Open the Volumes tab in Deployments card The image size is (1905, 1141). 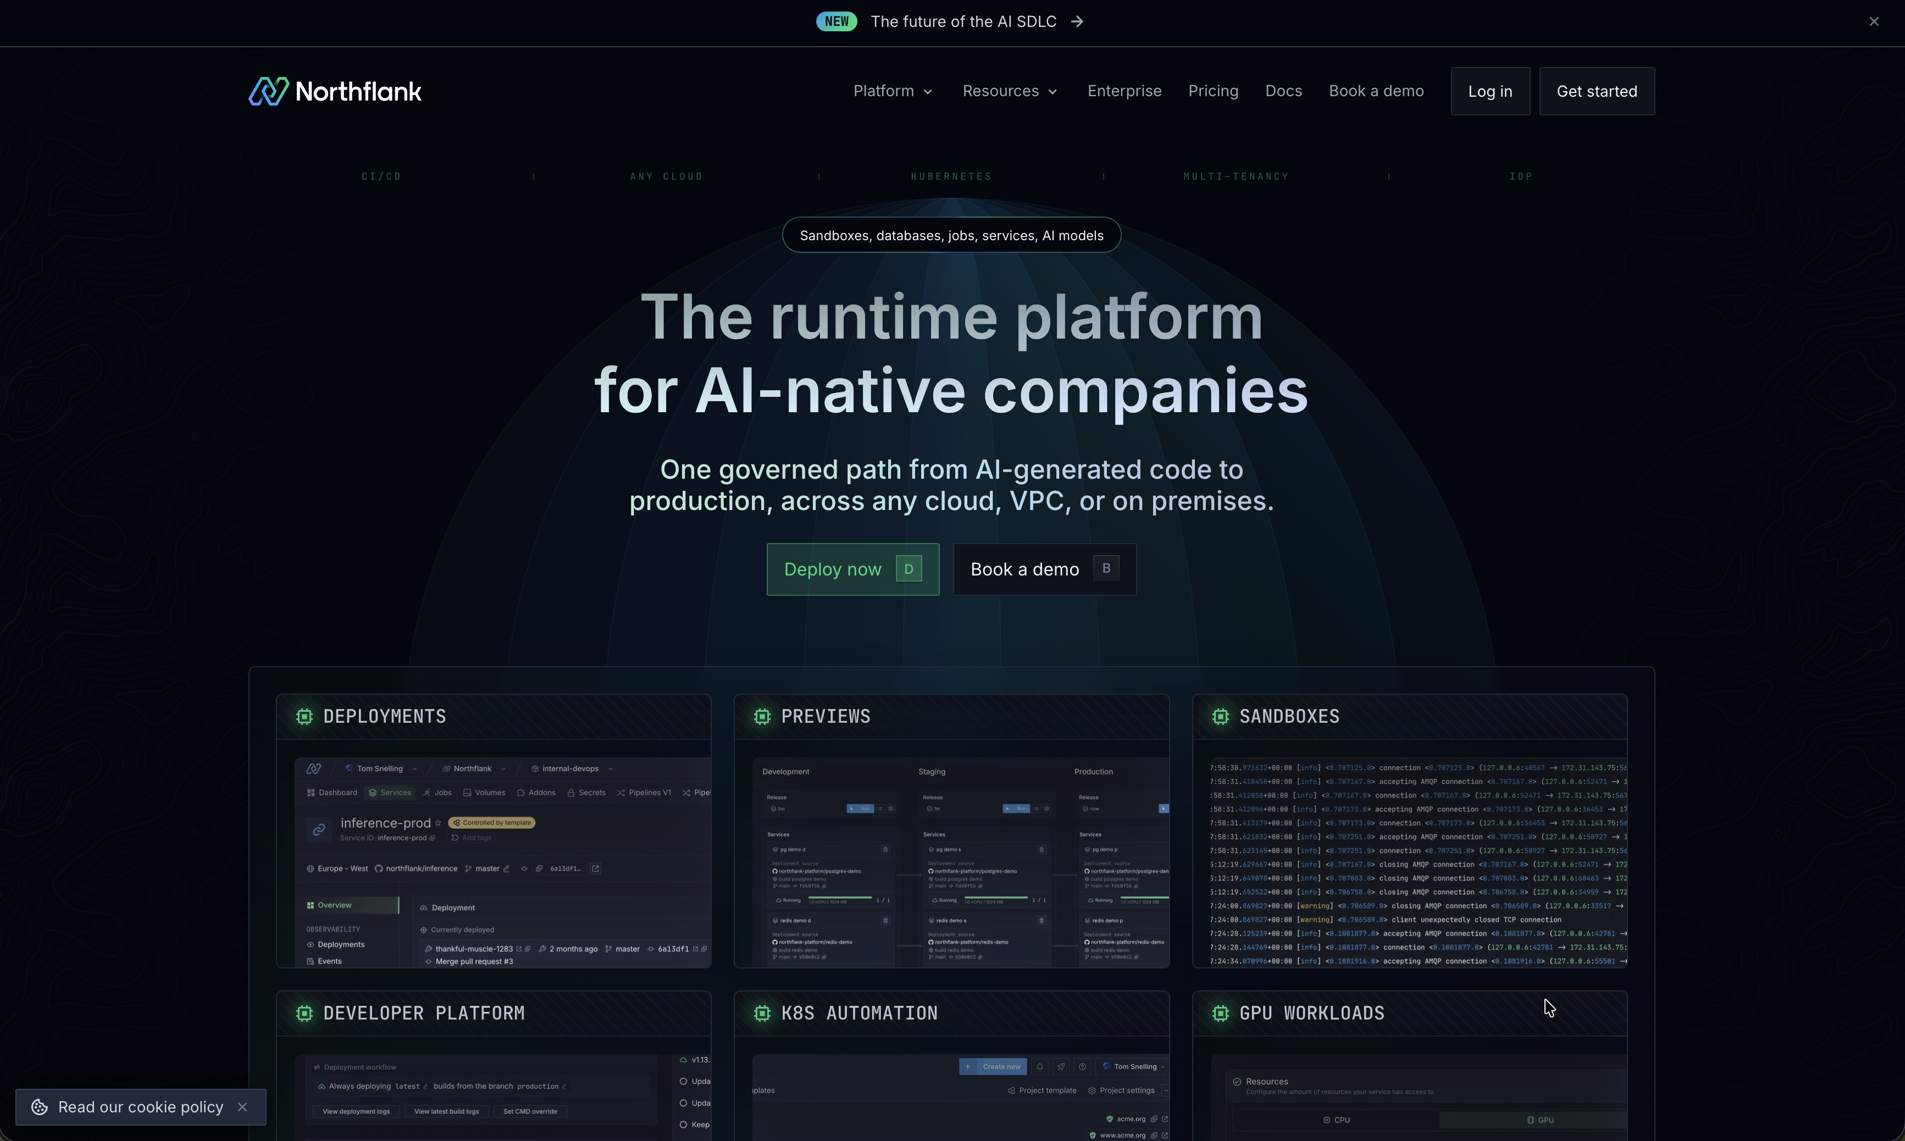tap(484, 793)
